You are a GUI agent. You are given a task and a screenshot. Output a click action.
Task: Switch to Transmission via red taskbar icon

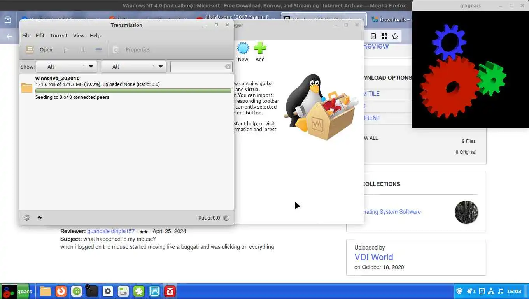(x=170, y=291)
